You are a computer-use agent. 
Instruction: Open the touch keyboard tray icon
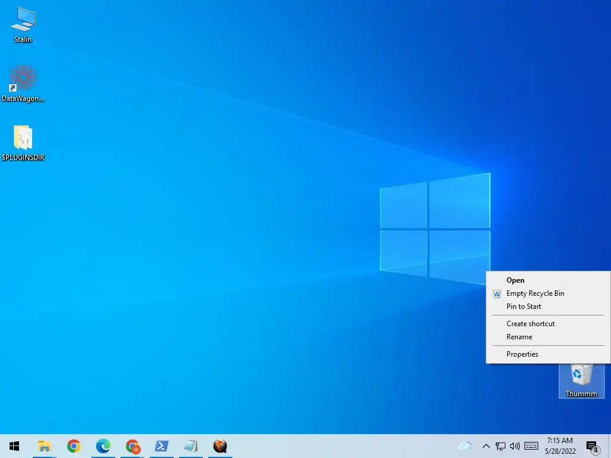click(x=531, y=446)
